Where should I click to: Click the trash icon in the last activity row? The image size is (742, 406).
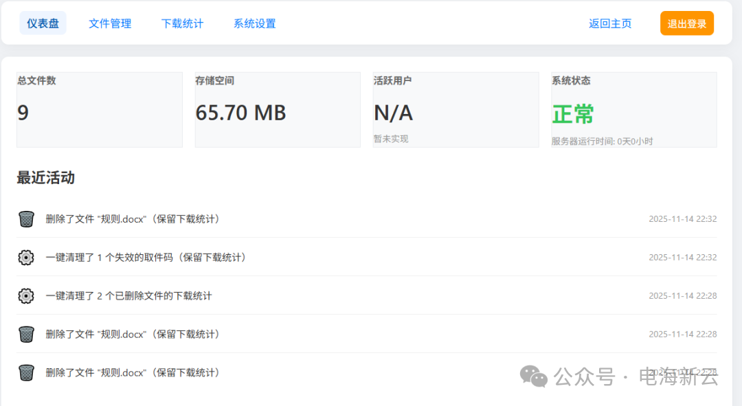pos(26,373)
